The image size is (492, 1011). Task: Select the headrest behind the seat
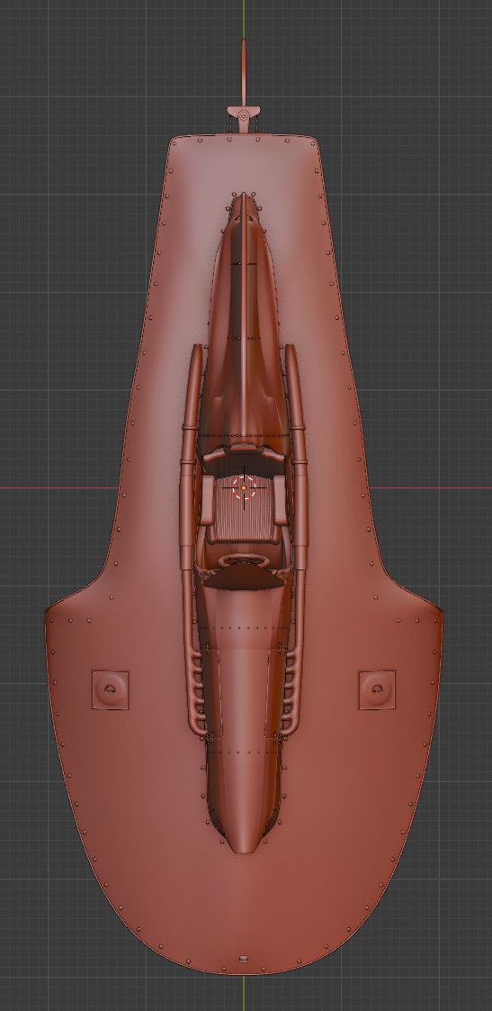[244, 449]
